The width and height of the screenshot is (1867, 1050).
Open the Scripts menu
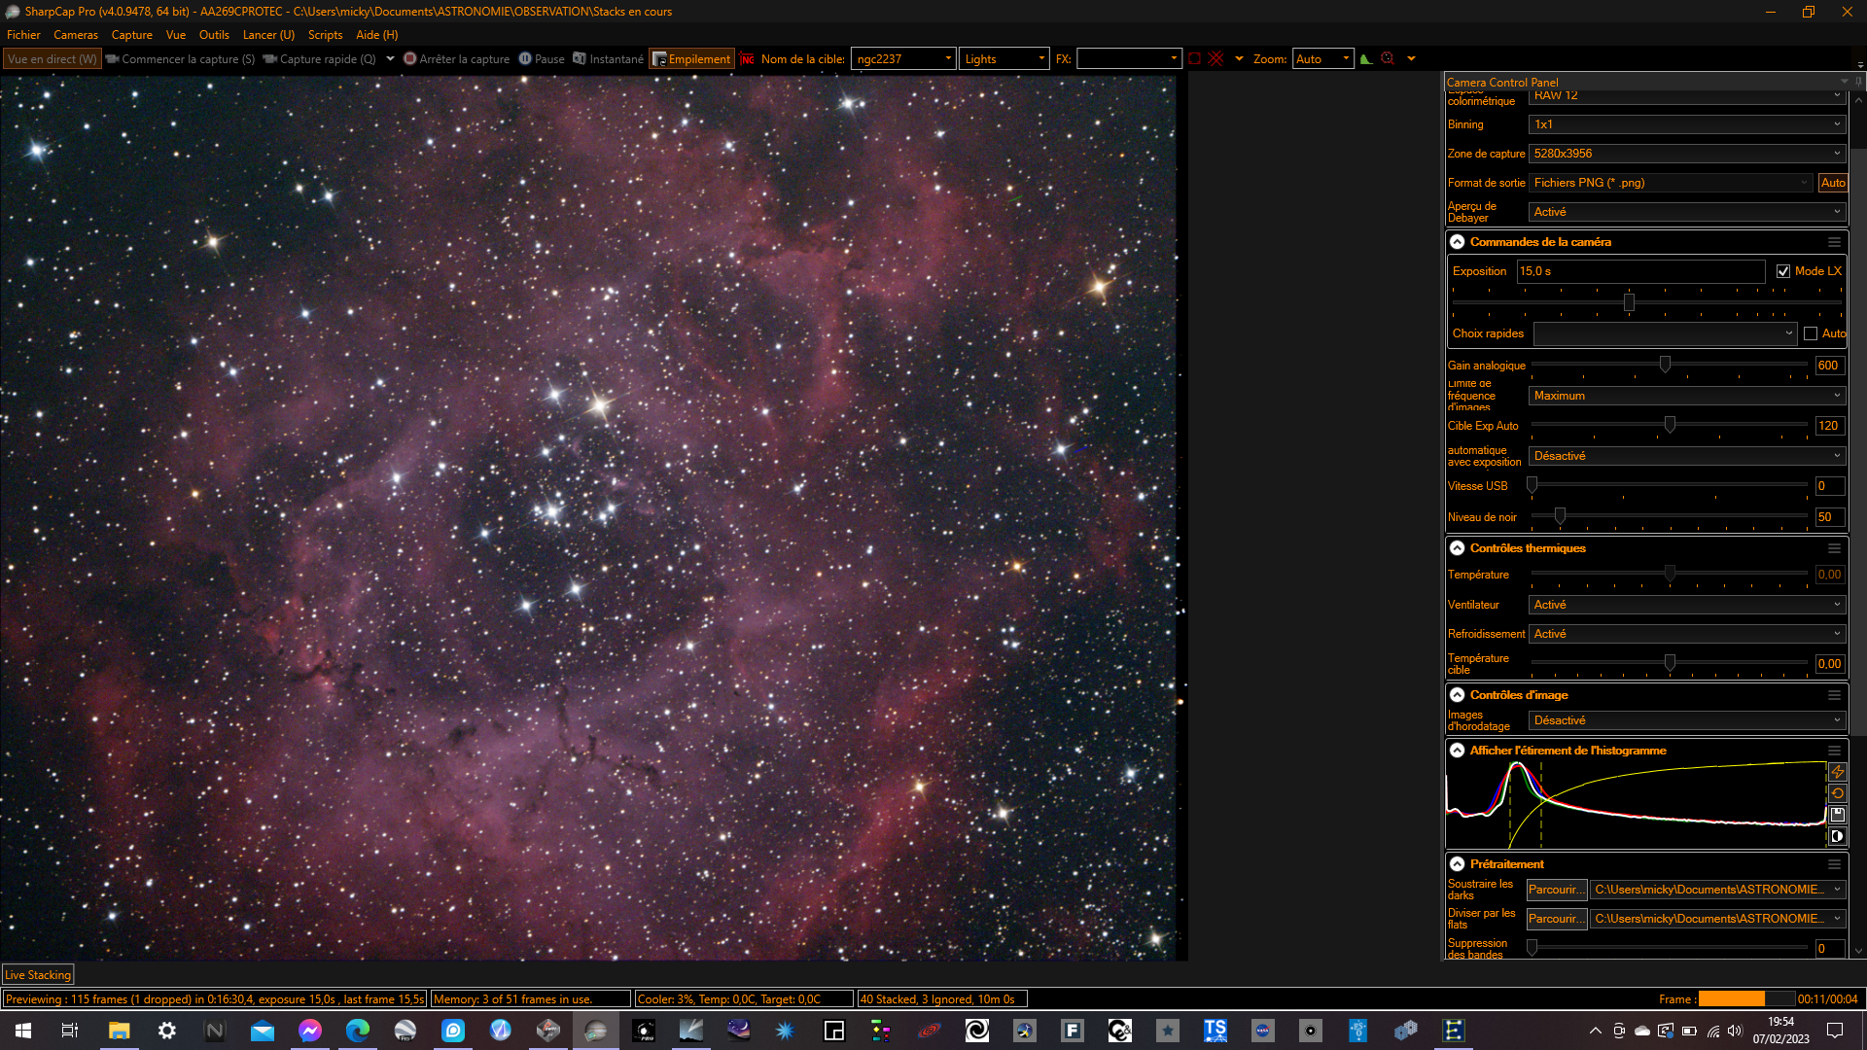(x=325, y=35)
